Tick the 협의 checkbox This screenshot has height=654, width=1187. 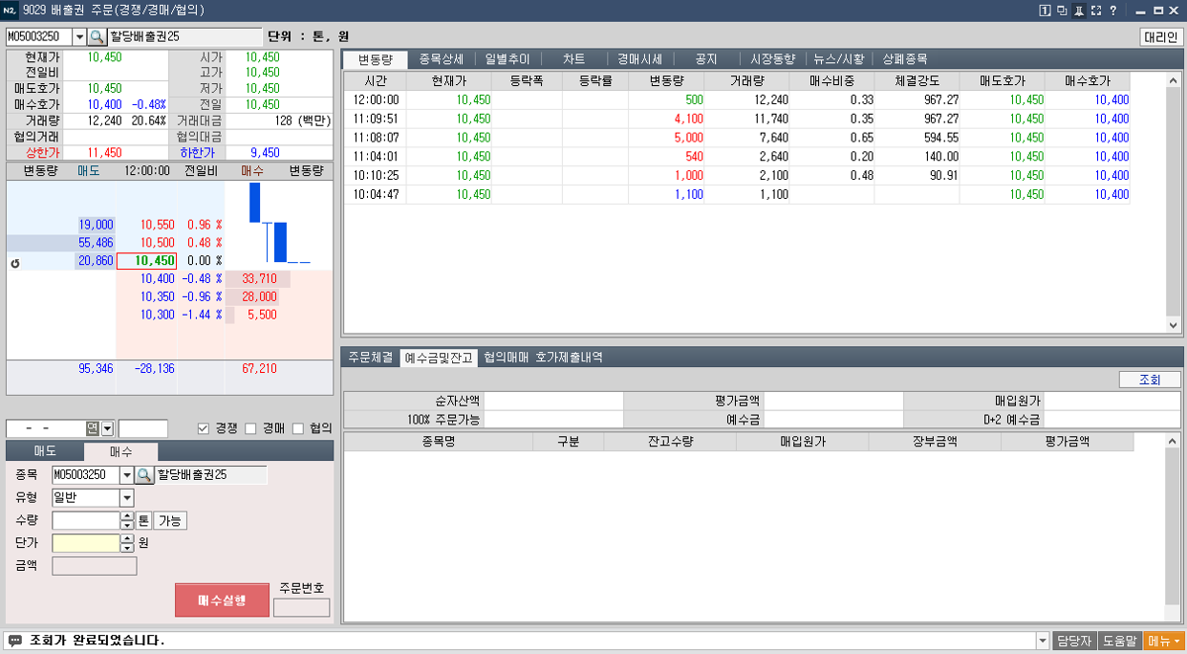tap(298, 428)
